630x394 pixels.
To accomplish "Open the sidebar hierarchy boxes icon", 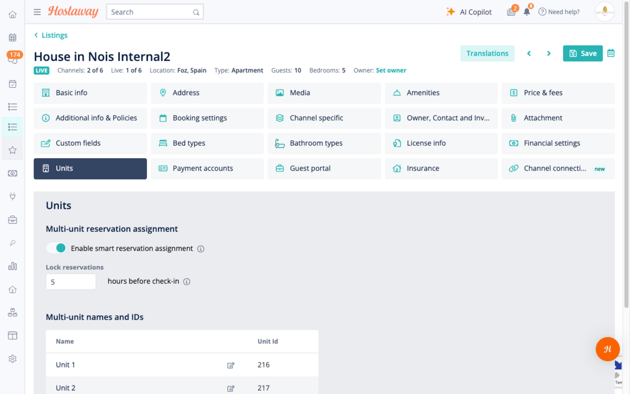I will tap(12, 312).
